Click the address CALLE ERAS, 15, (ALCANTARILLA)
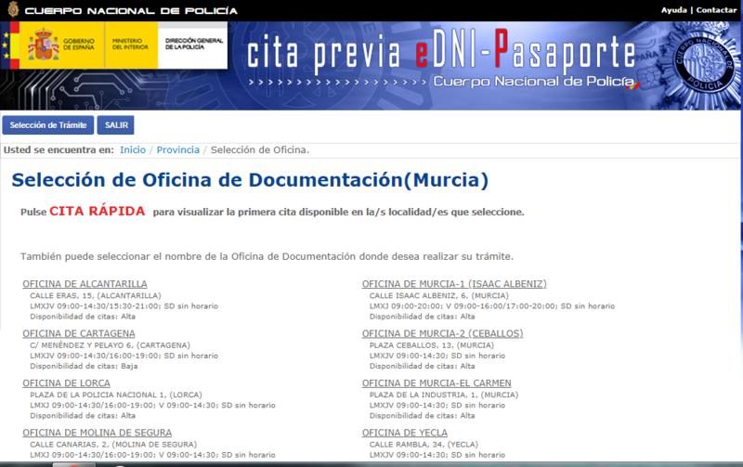743x467 pixels. click(x=96, y=295)
